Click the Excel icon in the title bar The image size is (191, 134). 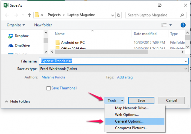6,5
